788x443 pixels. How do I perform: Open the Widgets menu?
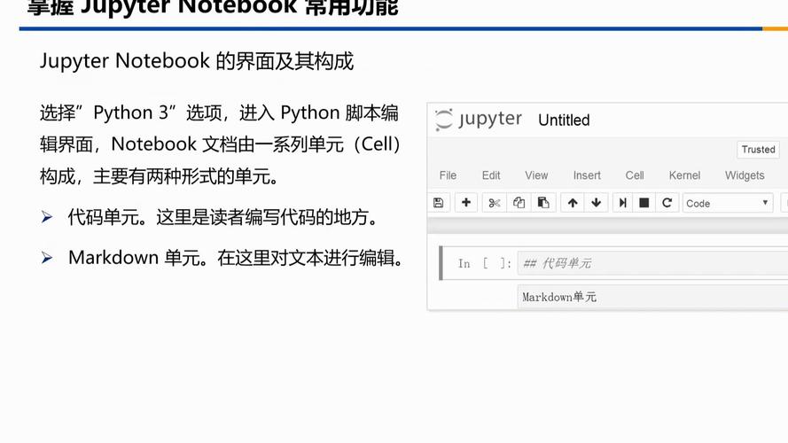pyautogui.click(x=745, y=175)
